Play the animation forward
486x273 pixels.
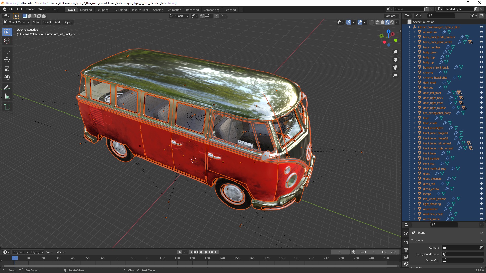pos(206,252)
